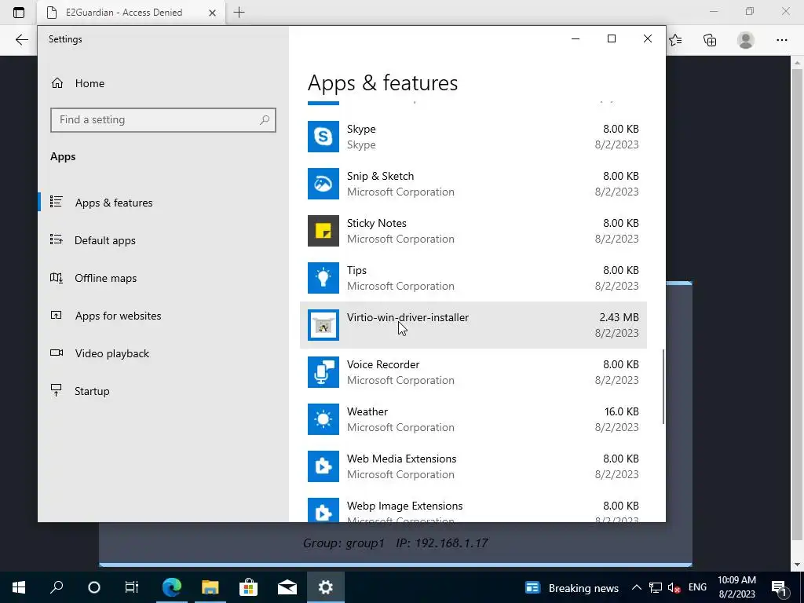This screenshot has height=603, width=804.
Task: Click the Web Media Extensions icon
Action: [x=323, y=466]
